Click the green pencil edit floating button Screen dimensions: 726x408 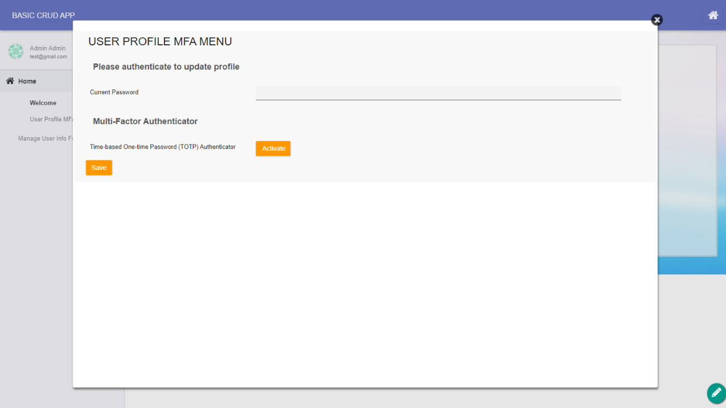[716, 393]
